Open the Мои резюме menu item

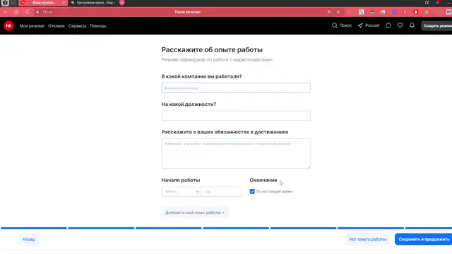pyautogui.click(x=32, y=26)
